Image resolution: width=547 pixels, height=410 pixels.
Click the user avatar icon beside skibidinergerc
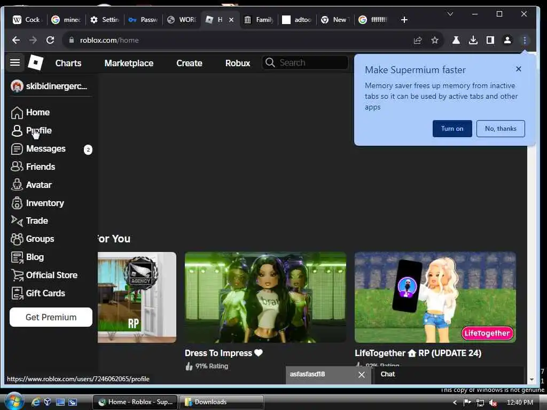(x=17, y=86)
